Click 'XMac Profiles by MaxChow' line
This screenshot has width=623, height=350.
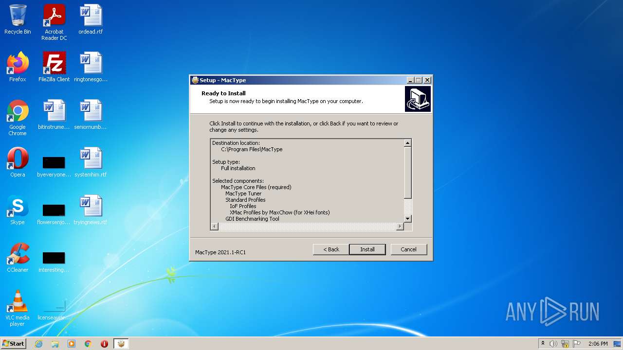pyautogui.click(x=280, y=212)
